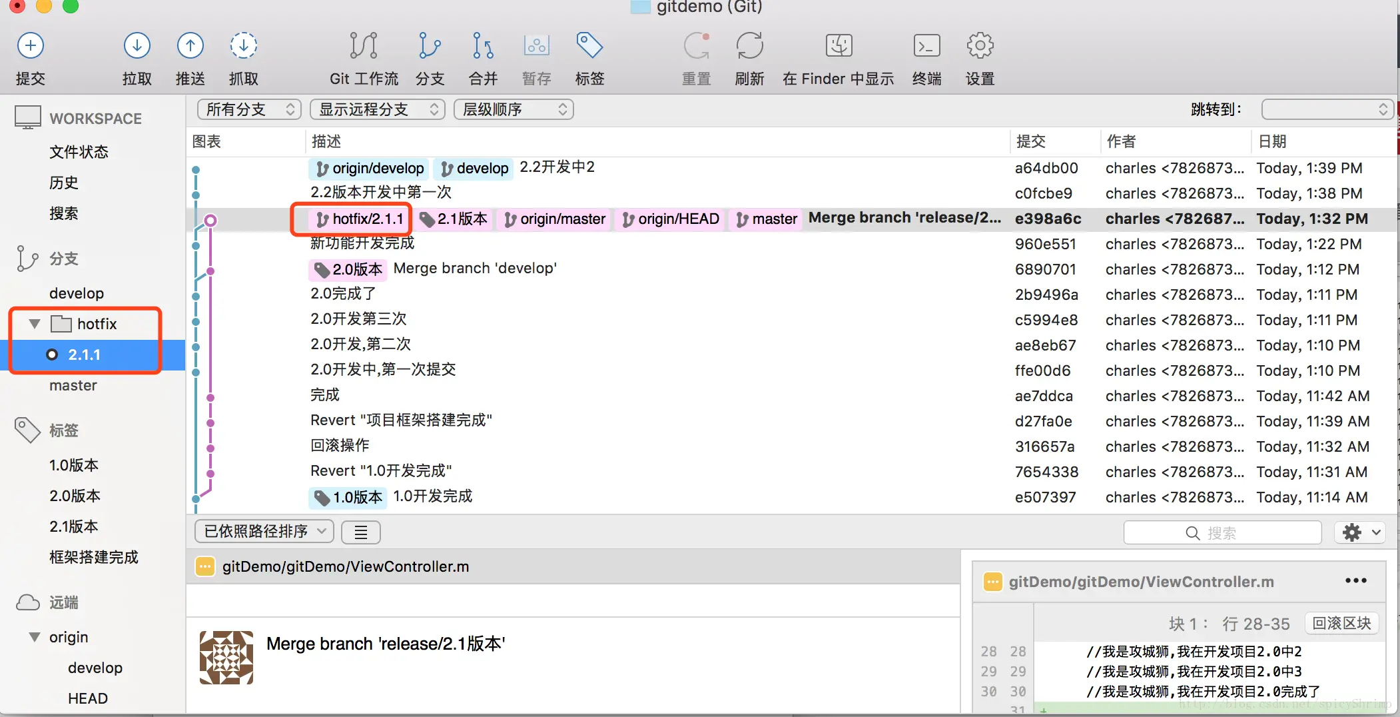This screenshot has height=717, width=1400.
Task: Click the hotfix/2.1.1 branch badge
Action: click(360, 219)
